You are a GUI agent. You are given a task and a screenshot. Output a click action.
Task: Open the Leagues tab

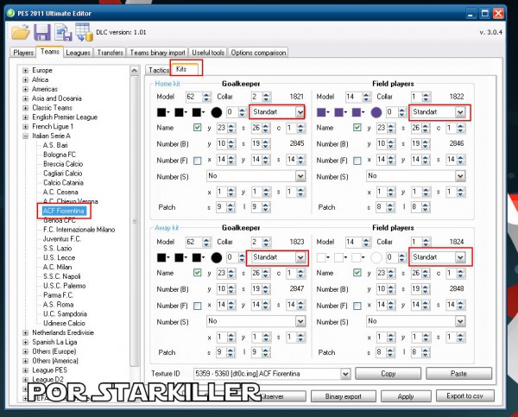(78, 53)
